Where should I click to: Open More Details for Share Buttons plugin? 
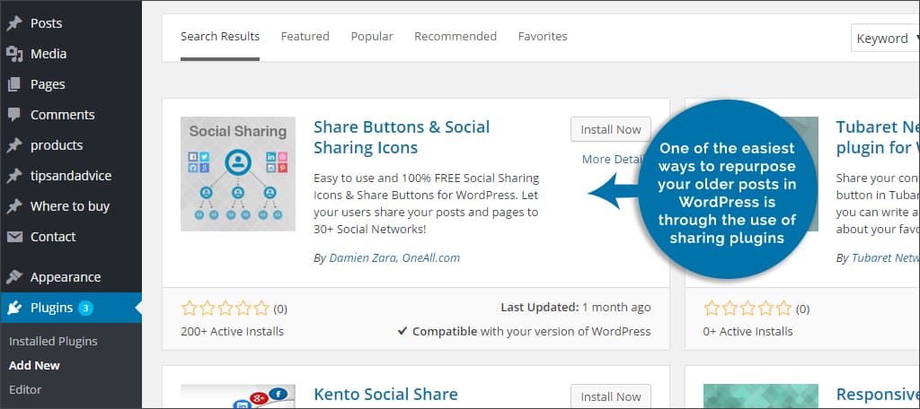point(613,160)
